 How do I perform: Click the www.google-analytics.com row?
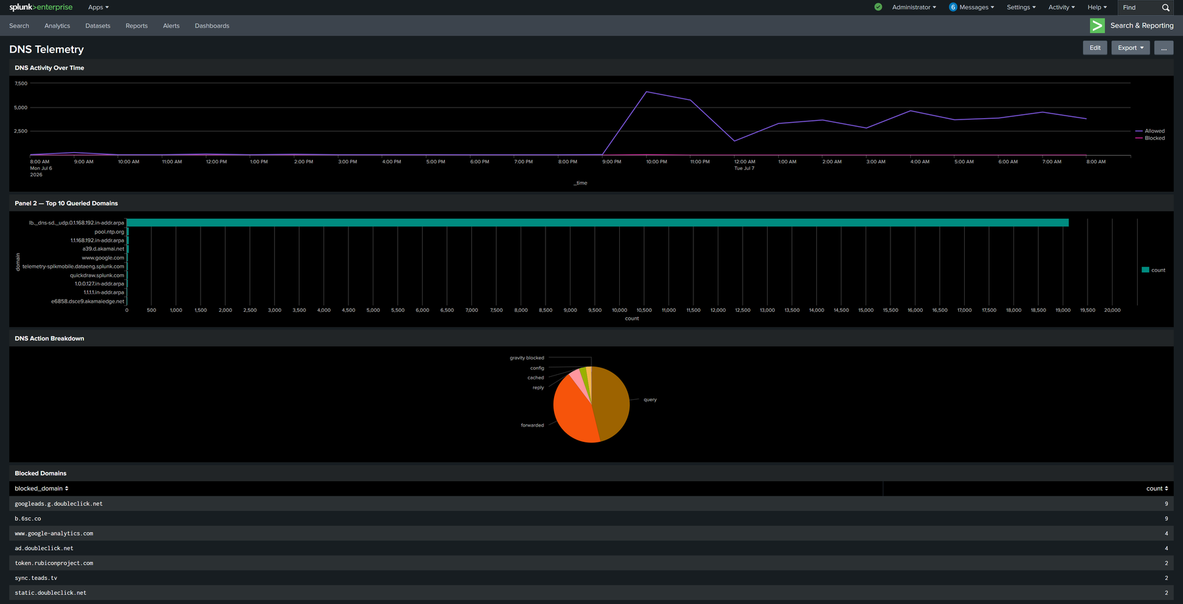591,534
